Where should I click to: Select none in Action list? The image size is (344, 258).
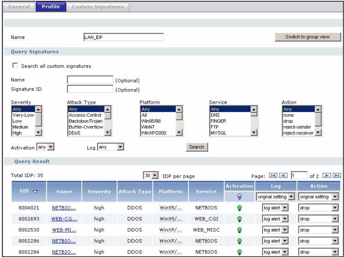point(298,115)
